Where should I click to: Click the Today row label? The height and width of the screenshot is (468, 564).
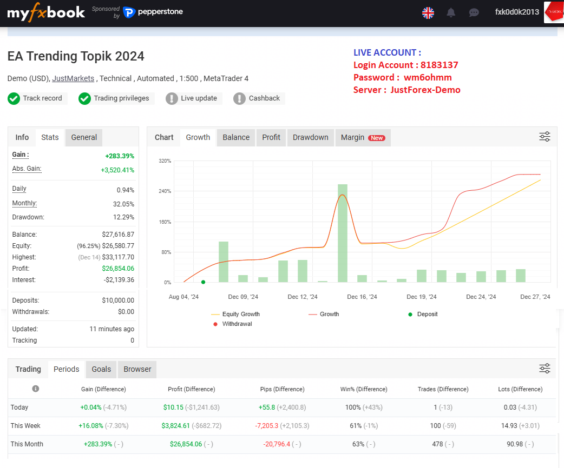pyautogui.click(x=19, y=407)
